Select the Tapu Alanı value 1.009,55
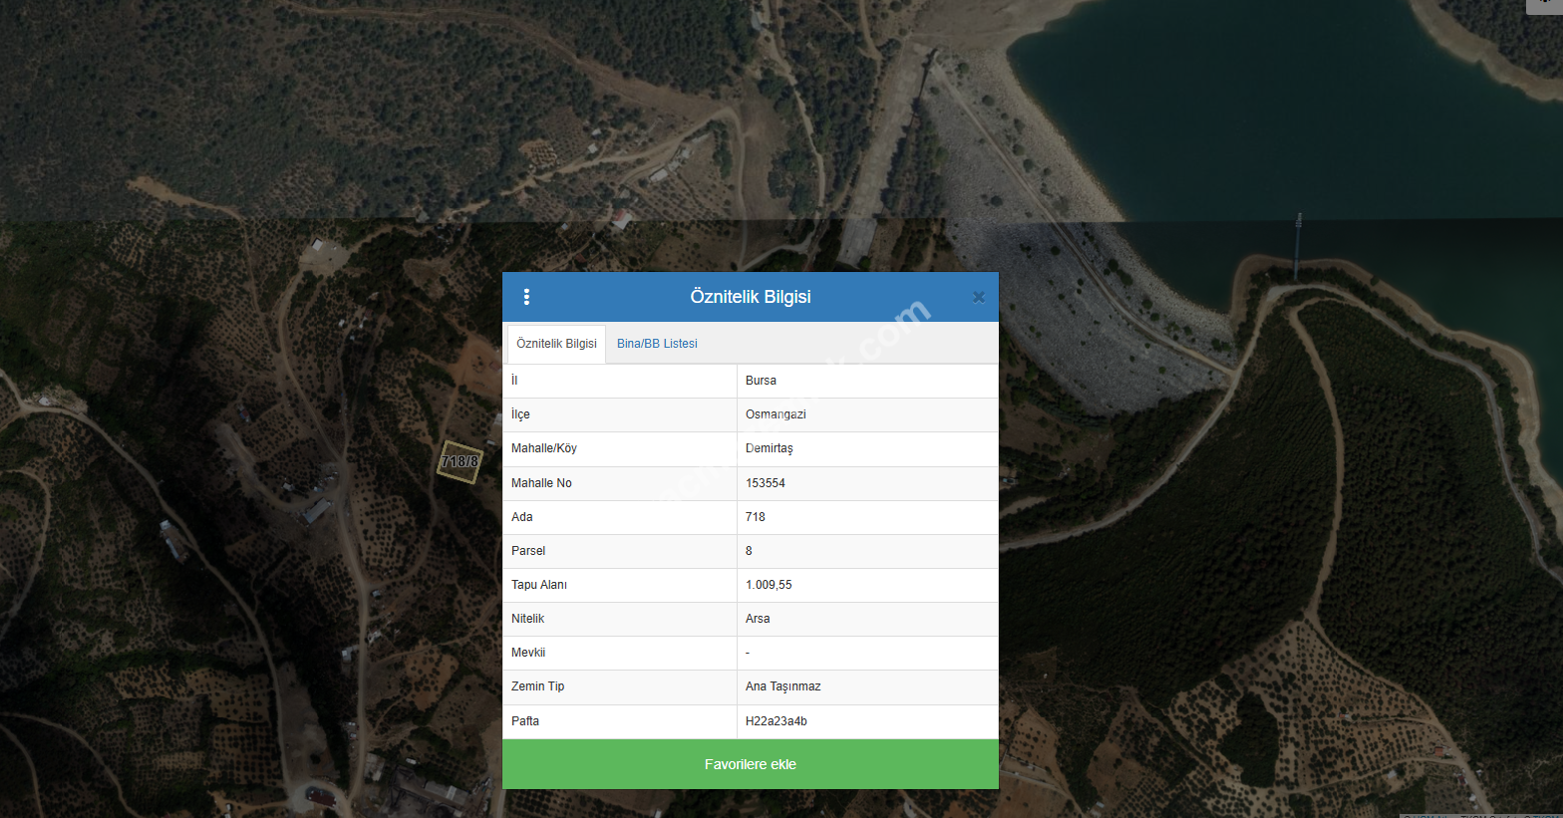 (x=769, y=585)
